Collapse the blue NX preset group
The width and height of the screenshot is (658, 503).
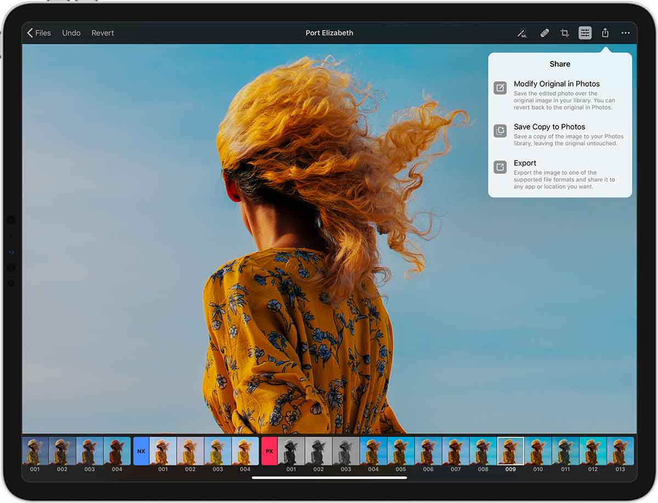(141, 451)
